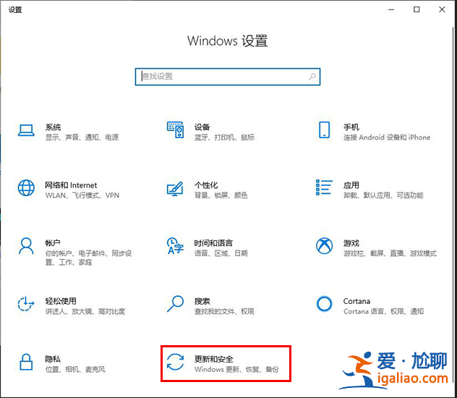The image size is (457, 398).
Task: Click the Windows 更新、恢复、备份 description
Action: pos(236,369)
